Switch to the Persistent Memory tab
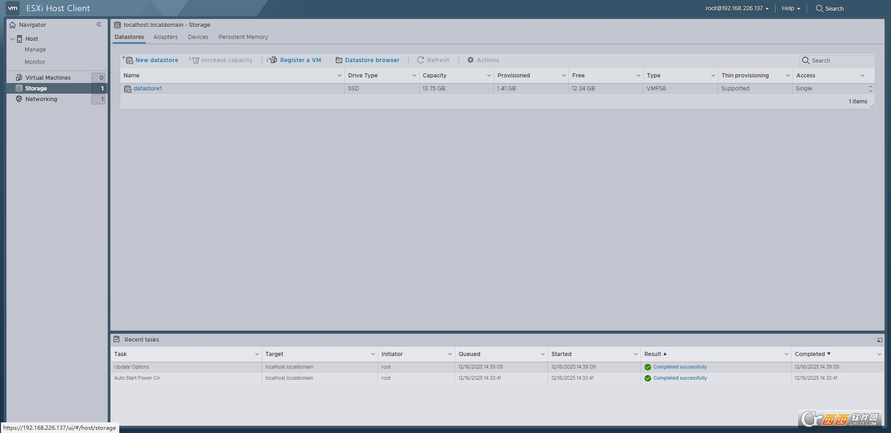 (x=243, y=37)
